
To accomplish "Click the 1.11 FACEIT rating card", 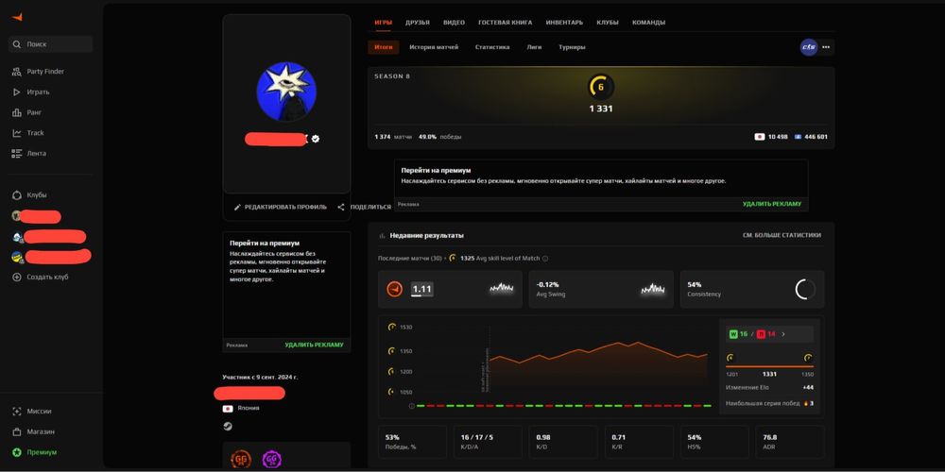I will (450, 289).
